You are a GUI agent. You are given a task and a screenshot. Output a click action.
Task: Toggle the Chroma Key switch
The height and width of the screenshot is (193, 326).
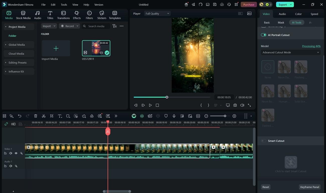(264, 26)
